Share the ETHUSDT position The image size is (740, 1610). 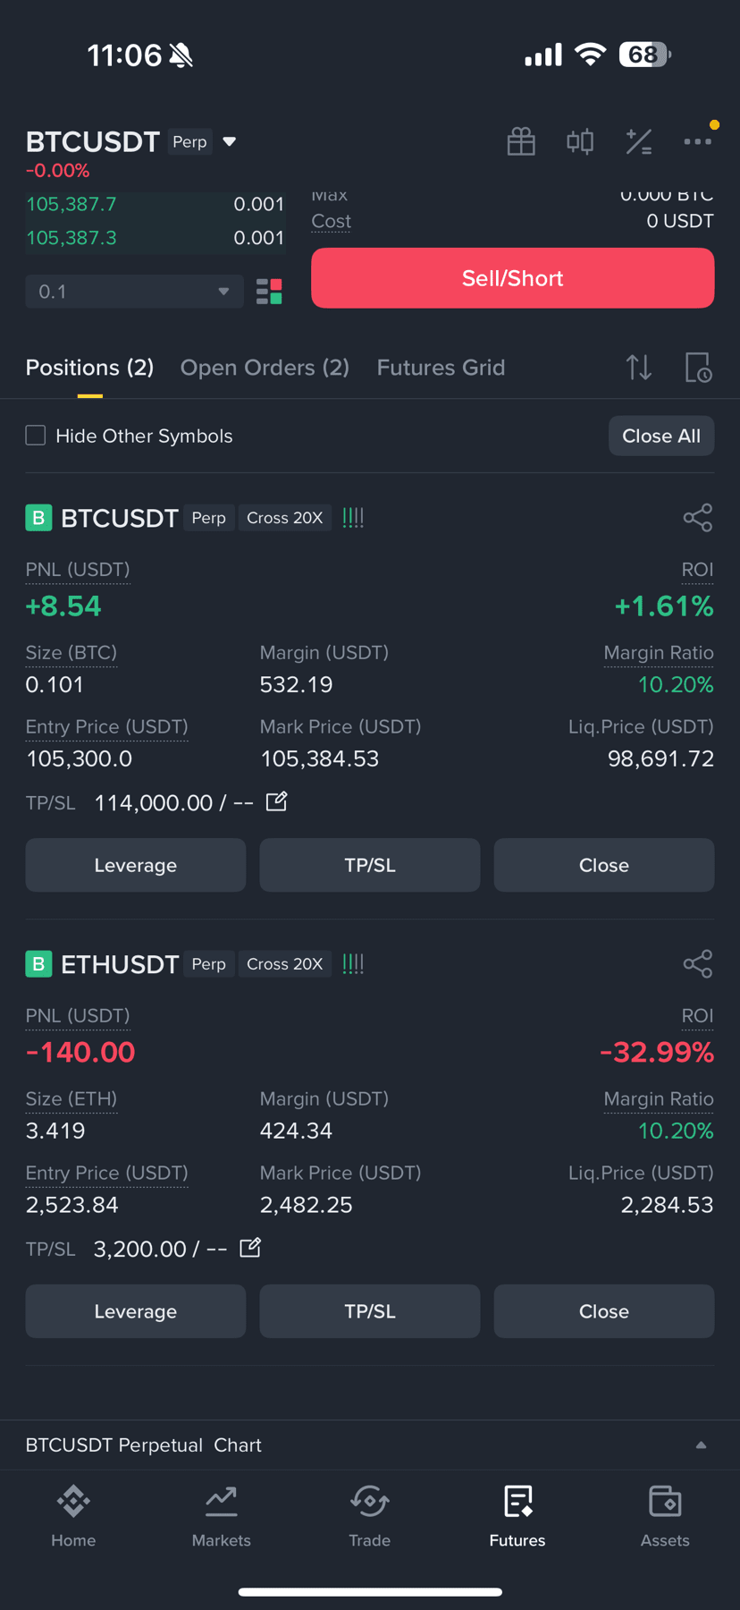(x=698, y=964)
